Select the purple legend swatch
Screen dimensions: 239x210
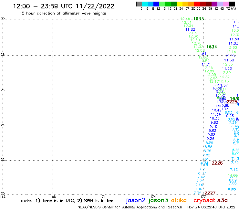pyautogui.click(x=214, y=4)
